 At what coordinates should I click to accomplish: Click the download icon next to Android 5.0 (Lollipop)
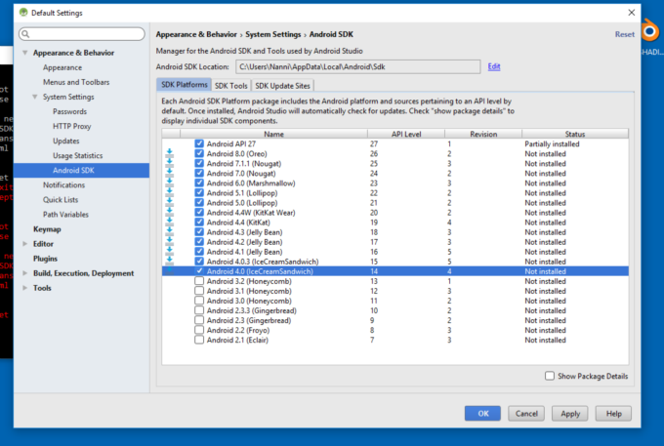[x=169, y=203]
